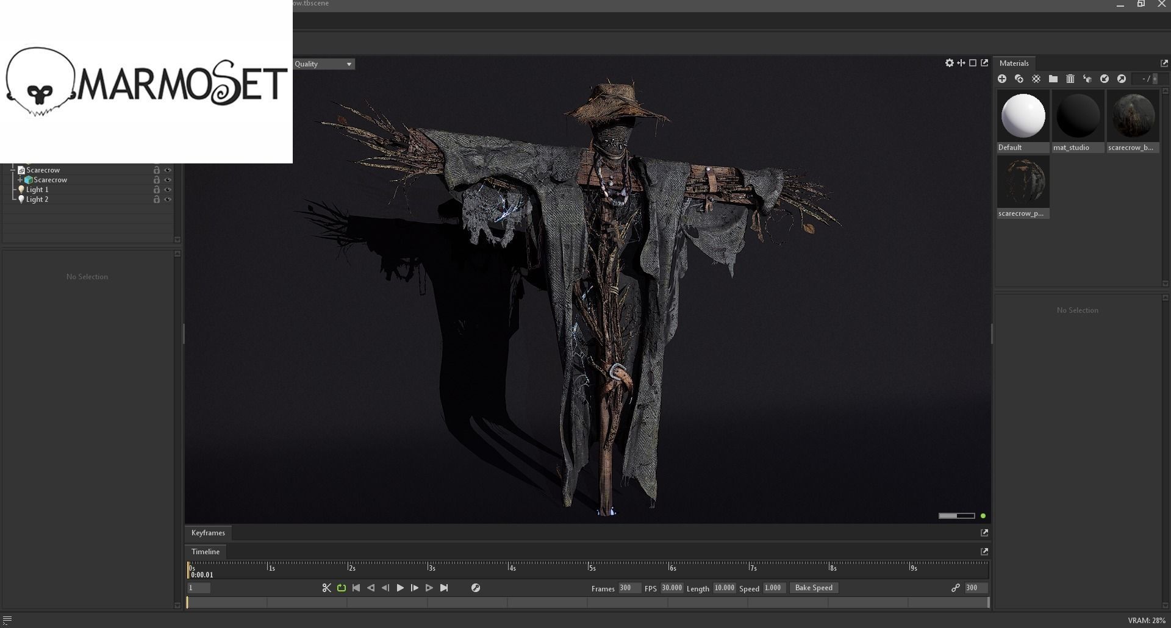Jump to first frame
Screen dimensions: 1171x628
[x=356, y=588]
